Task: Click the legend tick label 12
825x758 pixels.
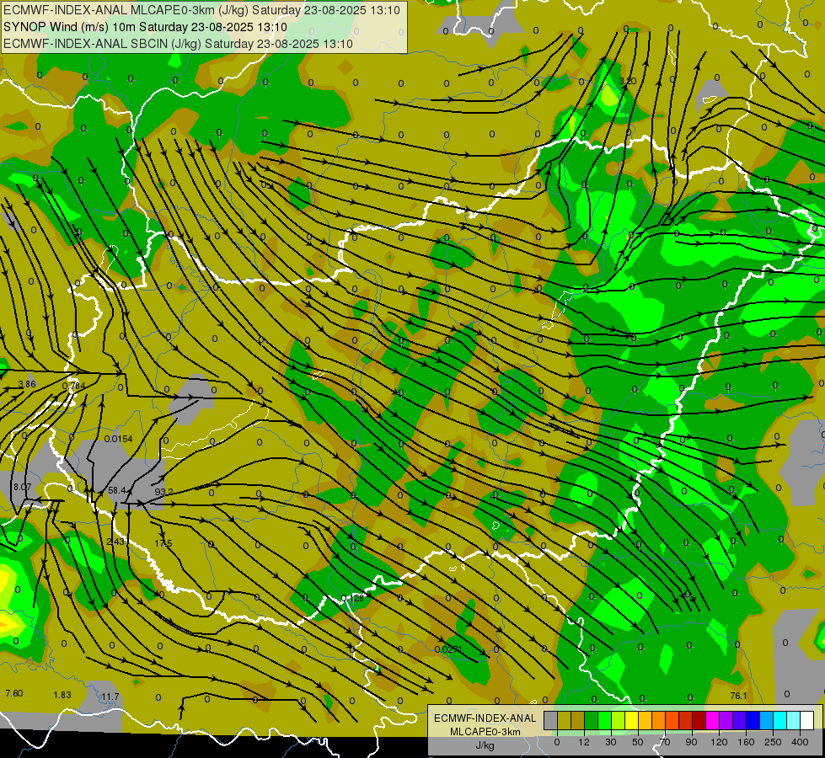Action: tap(584, 742)
